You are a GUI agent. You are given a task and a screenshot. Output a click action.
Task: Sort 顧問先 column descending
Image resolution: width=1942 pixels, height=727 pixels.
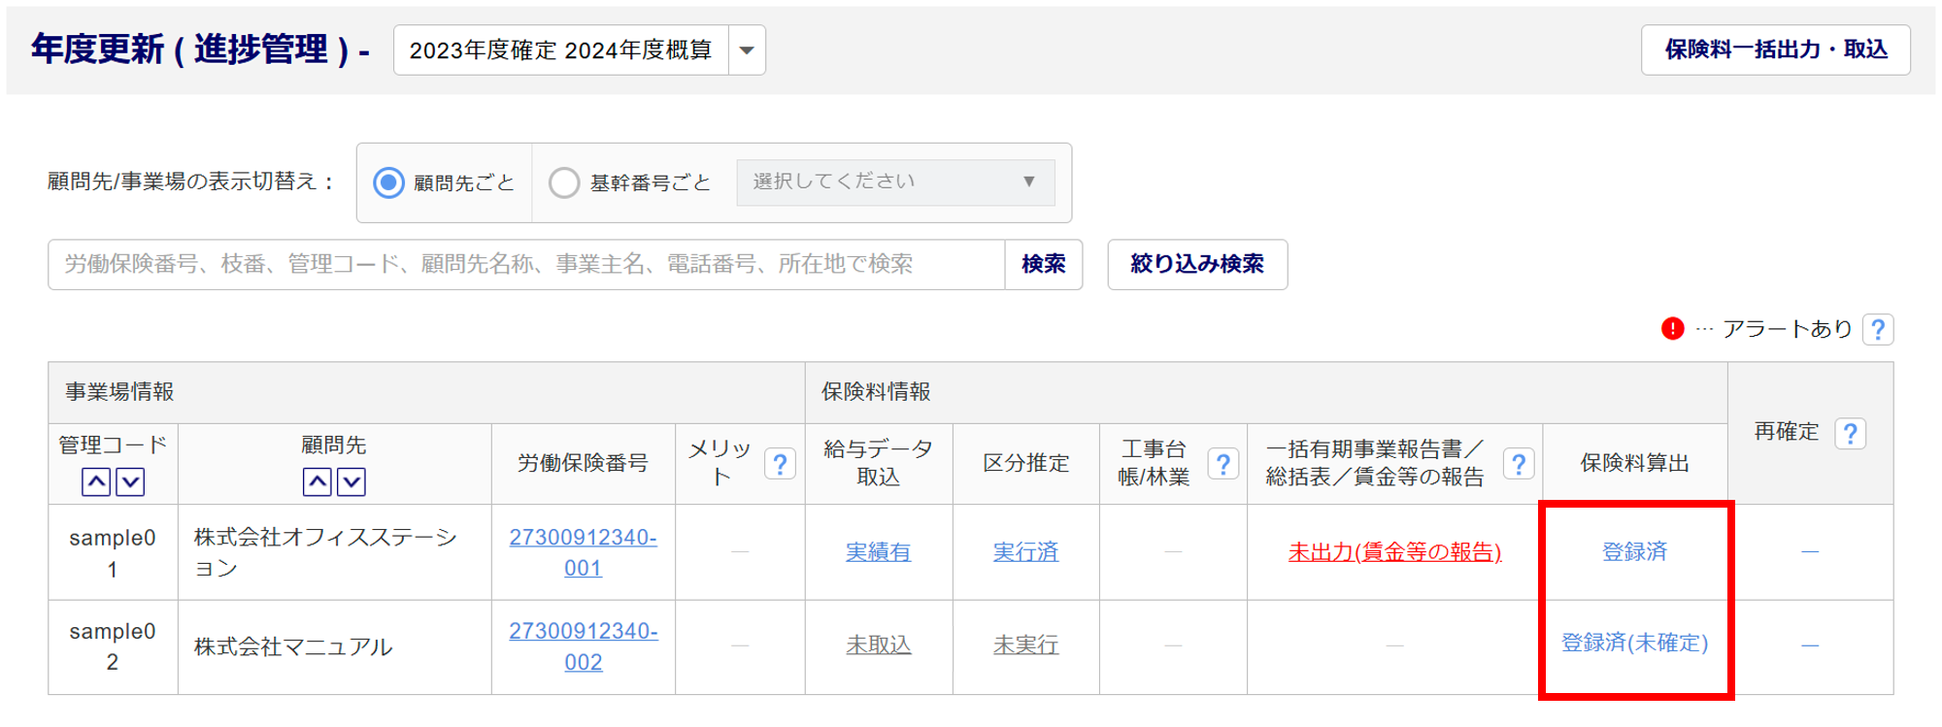pos(352,481)
